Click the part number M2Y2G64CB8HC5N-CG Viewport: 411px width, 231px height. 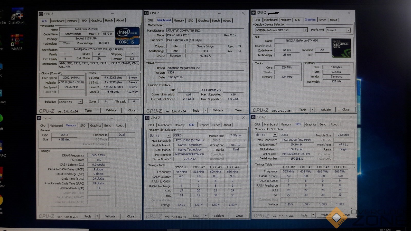pyautogui.click(x=190, y=155)
